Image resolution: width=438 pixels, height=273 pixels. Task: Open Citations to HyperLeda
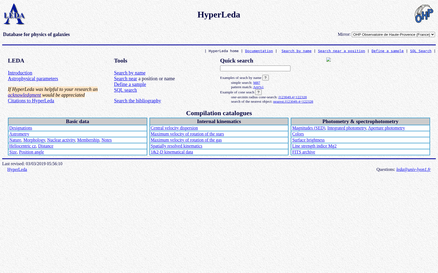coord(31,101)
